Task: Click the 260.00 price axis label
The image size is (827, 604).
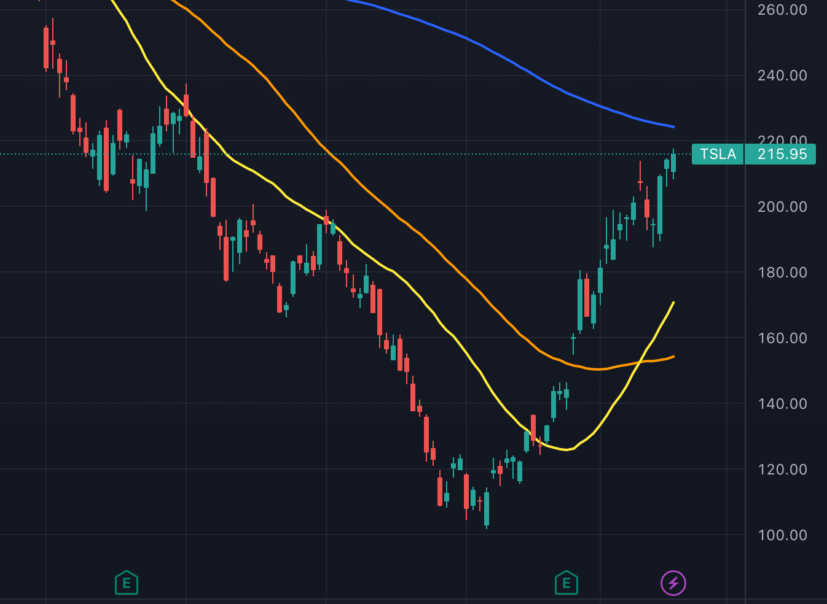Action: [x=782, y=10]
